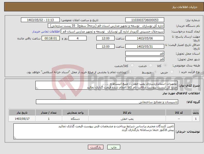This screenshot has height=154, width=204.
Task: Click the شهر محل تحویل field قم
Action: click(145, 59)
